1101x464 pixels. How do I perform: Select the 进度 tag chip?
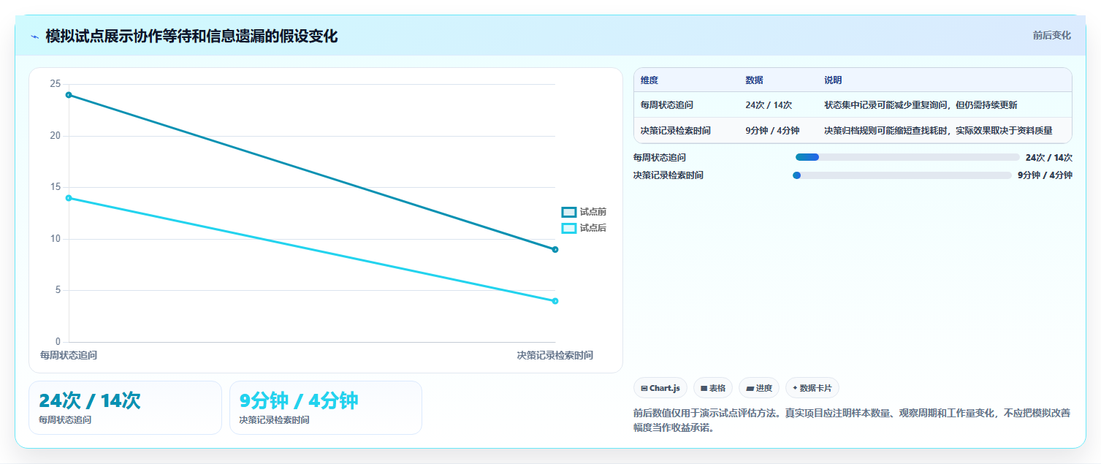click(x=759, y=388)
